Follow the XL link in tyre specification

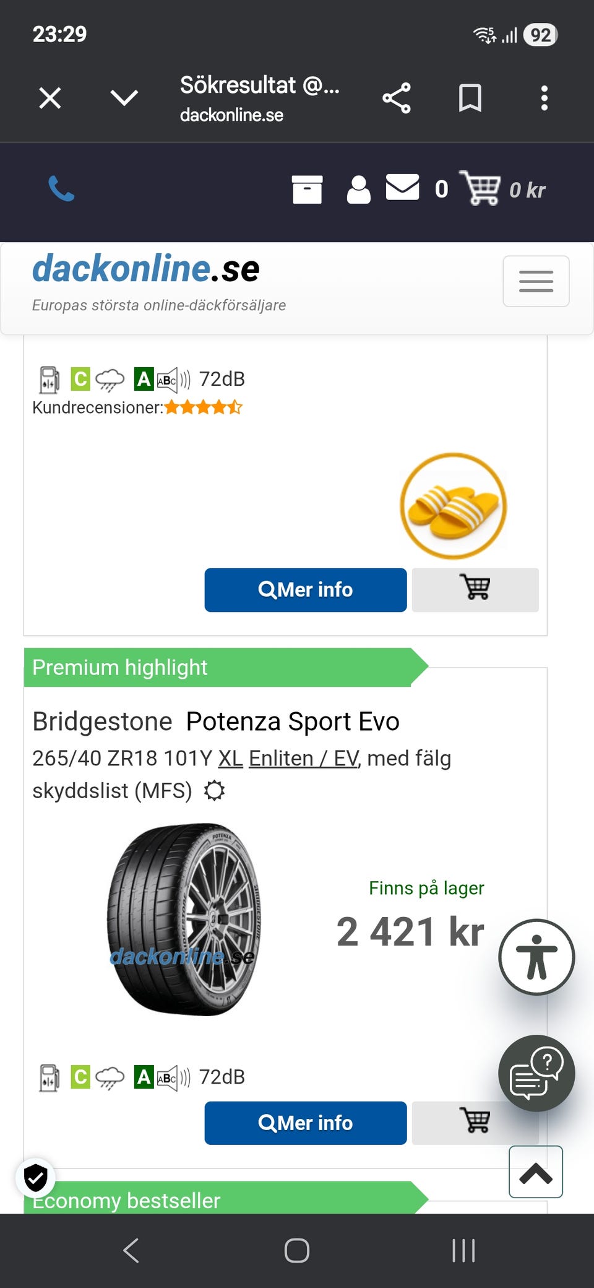coord(230,758)
